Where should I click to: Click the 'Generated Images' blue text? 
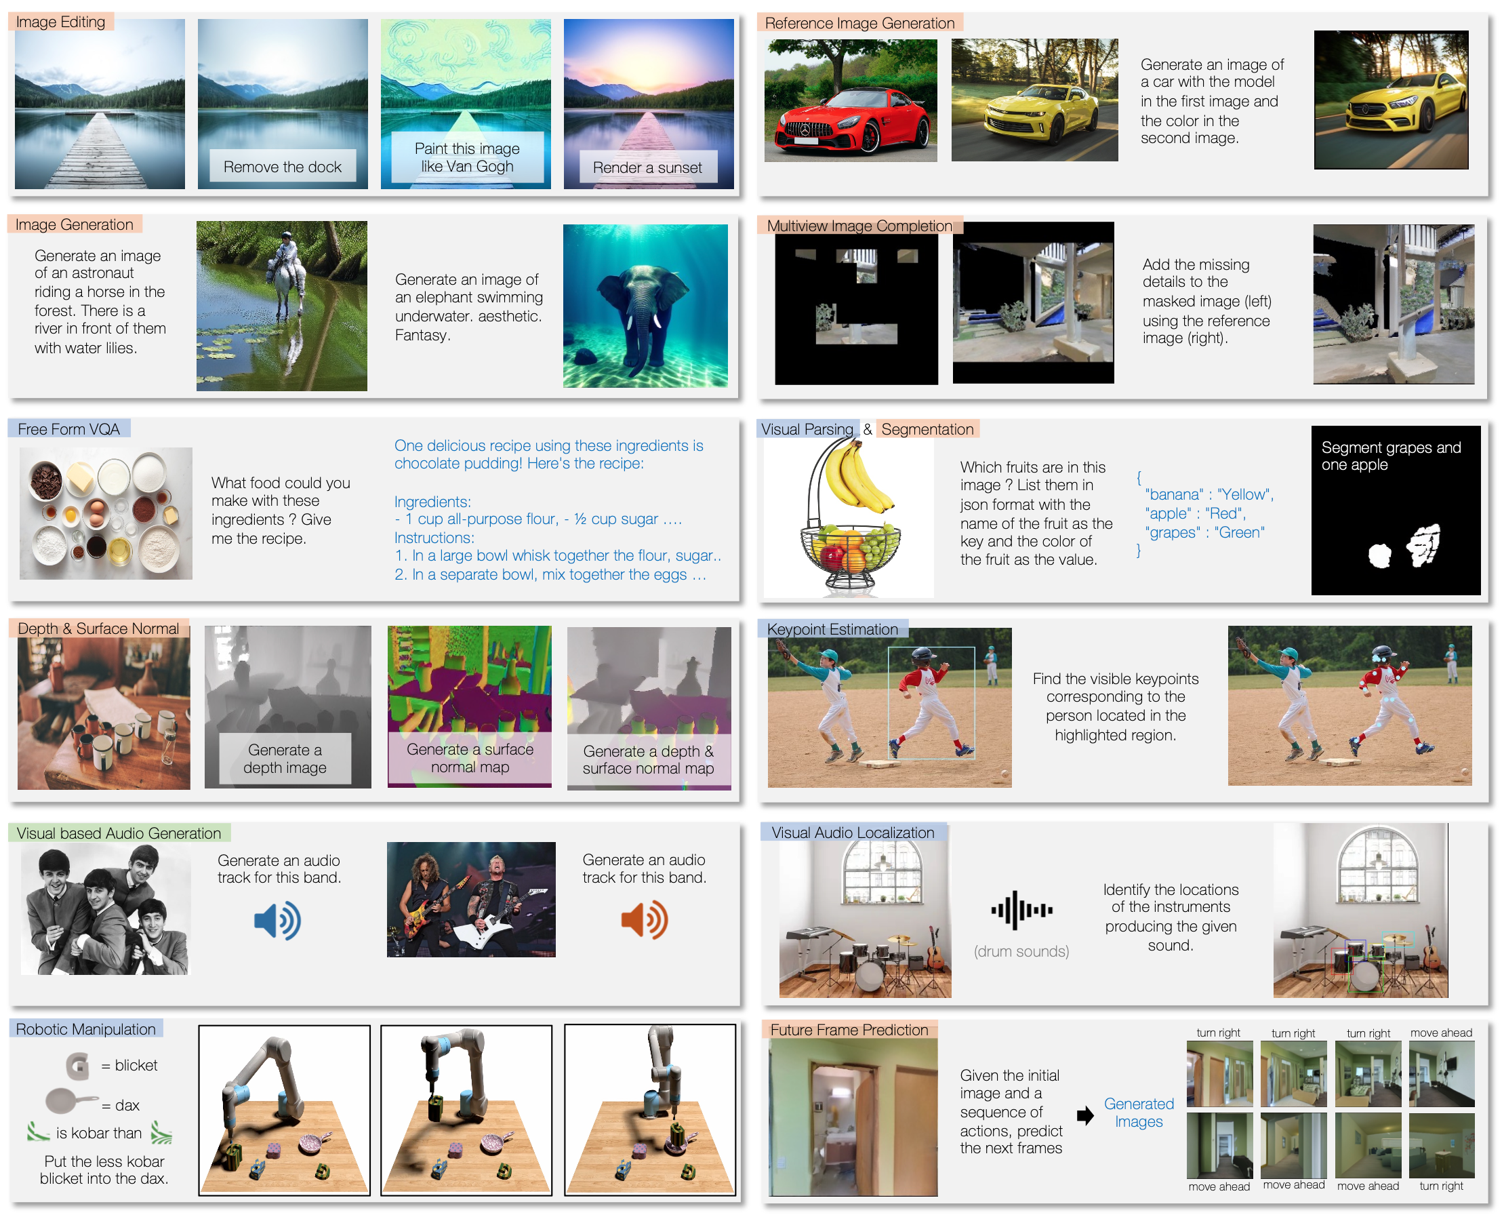pyautogui.click(x=1139, y=1113)
